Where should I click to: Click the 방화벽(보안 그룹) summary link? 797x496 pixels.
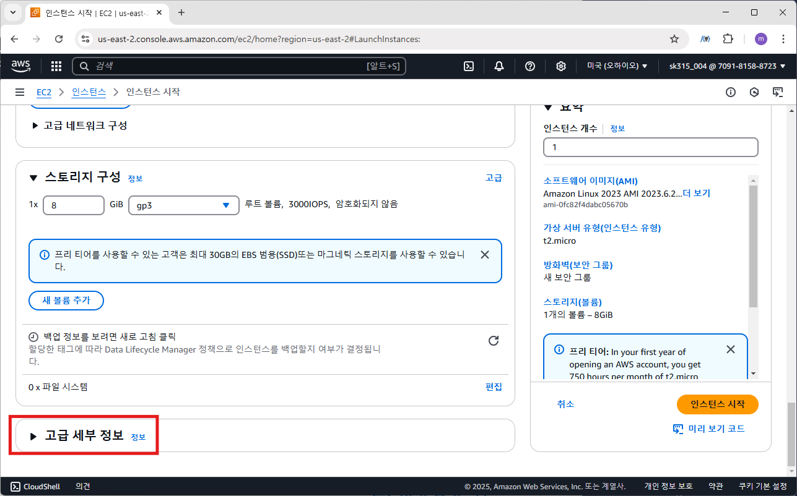[578, 265]
